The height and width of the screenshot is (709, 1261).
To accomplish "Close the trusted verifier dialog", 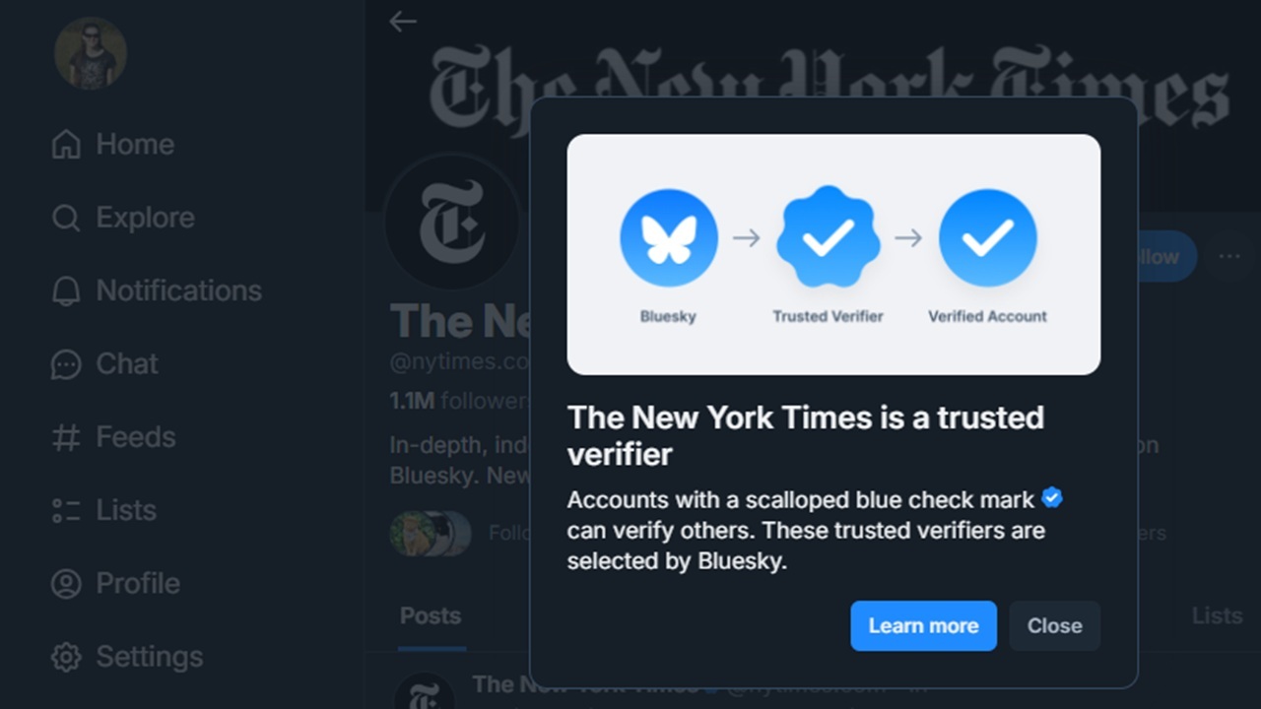I will (x=1054, y=625).
